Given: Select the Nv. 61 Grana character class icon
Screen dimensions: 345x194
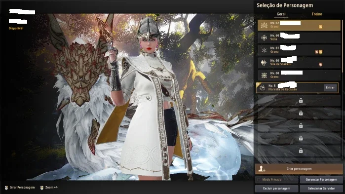Looking at the screenshot, I should [264, 50].
